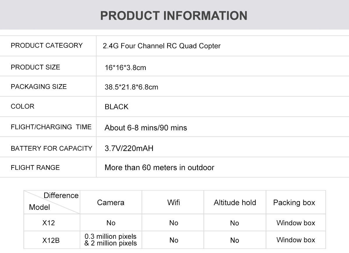The height and width of the screenshot is (253, 349).
Task: Click the 2.4G Four Channel RC Quad Copter text
Action: click(162, 46)
